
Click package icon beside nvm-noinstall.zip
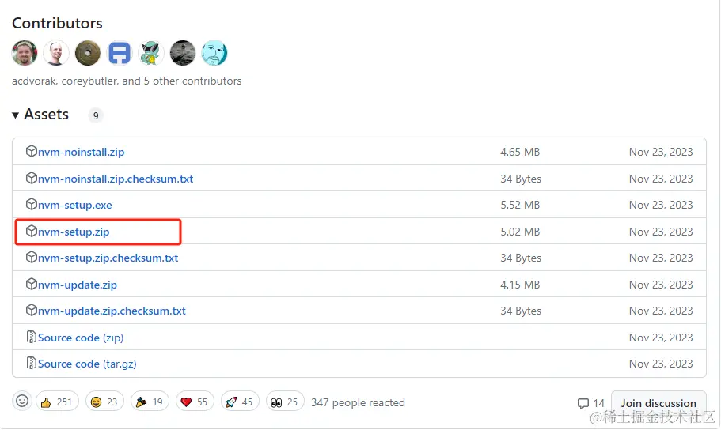pyautogui.click(x=32, y=151)
